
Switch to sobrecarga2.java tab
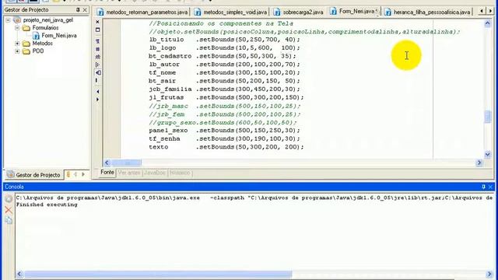coord(299,12)
